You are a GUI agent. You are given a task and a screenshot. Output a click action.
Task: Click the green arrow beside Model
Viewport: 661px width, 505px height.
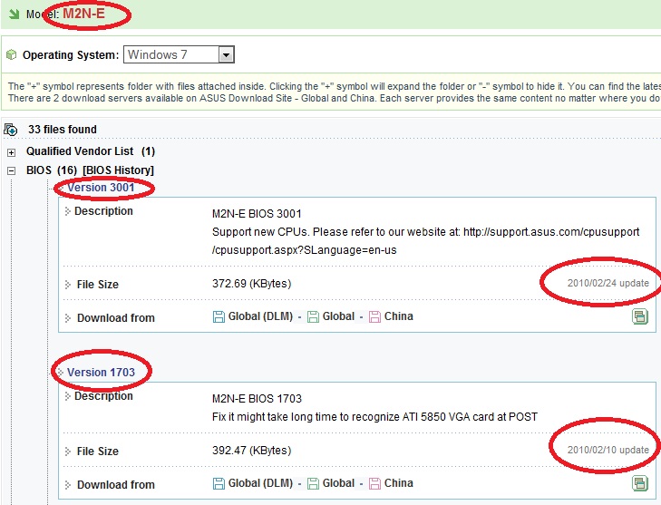[15, 15]
